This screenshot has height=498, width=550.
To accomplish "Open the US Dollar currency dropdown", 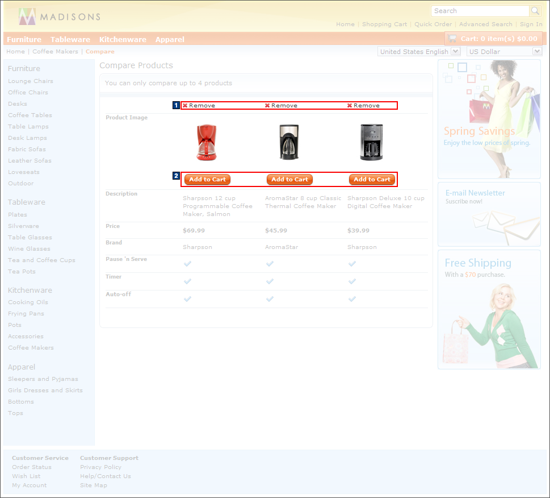I will coord(536,51).
